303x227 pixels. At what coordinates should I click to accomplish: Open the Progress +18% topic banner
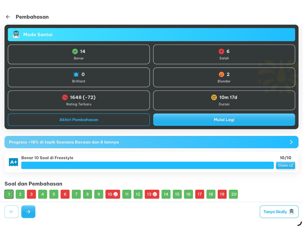tap(151, 142)
